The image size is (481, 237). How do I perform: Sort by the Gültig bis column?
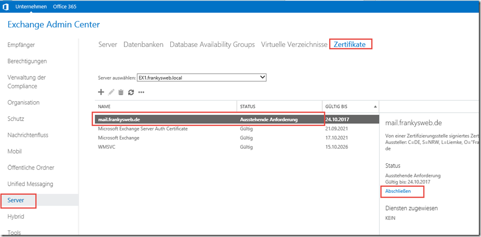pyautogui.click(x=350, y=107)
